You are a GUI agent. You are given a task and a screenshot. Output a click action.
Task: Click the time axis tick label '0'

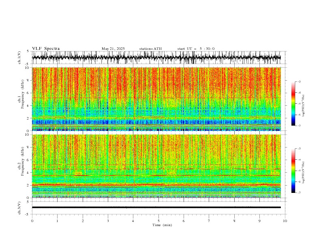tap(32, 221)
